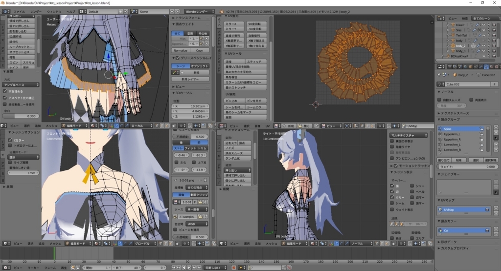501x271 pixels.
Task: Enable the double-sided display checkbox
Action: [471, 100]
